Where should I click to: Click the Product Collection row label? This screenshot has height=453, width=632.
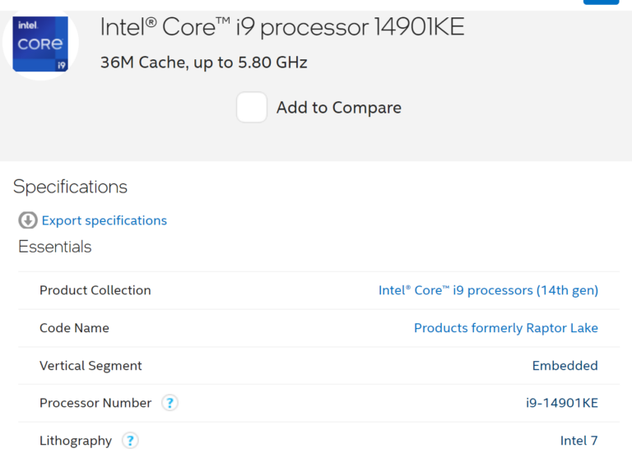click(x=95, y=290)
